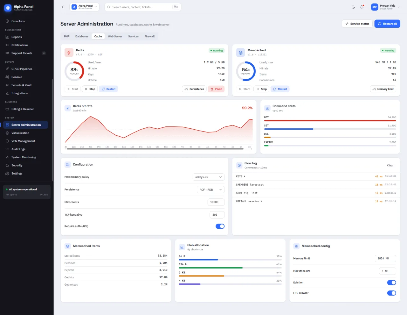Click the collapse sidebar back arrow
The image size is (407, 315).
coord(63,7)
